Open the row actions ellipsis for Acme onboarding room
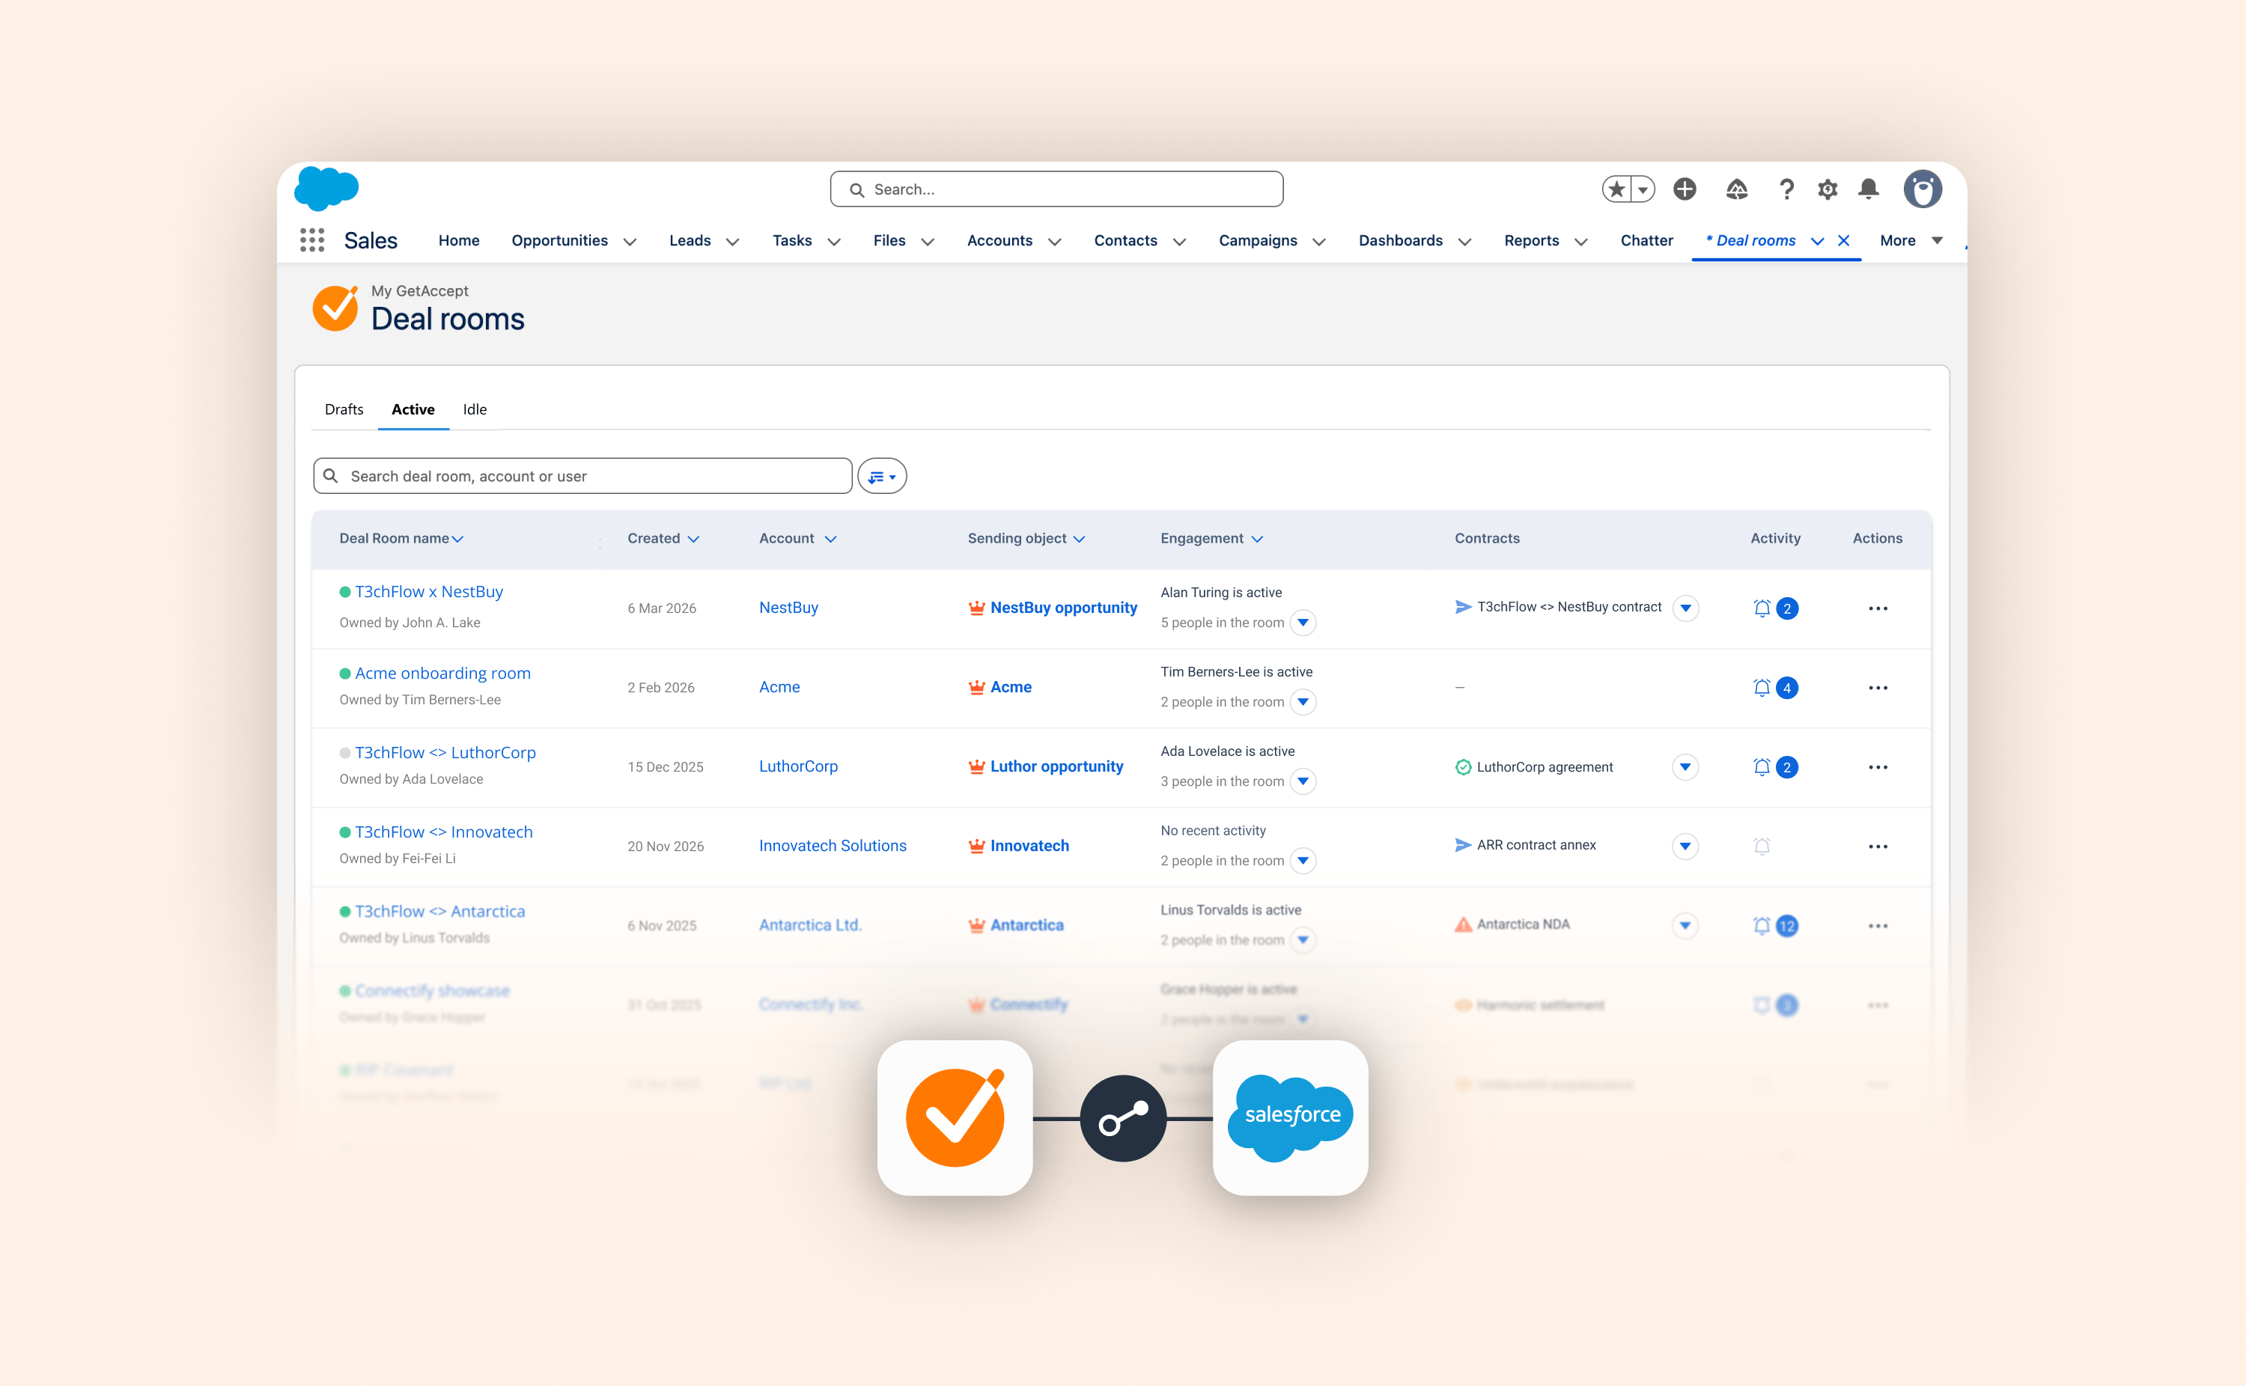 [x=1878, y=688]
